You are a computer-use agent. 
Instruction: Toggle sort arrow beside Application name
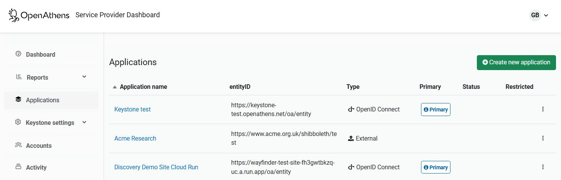click(x=115, y=87)
